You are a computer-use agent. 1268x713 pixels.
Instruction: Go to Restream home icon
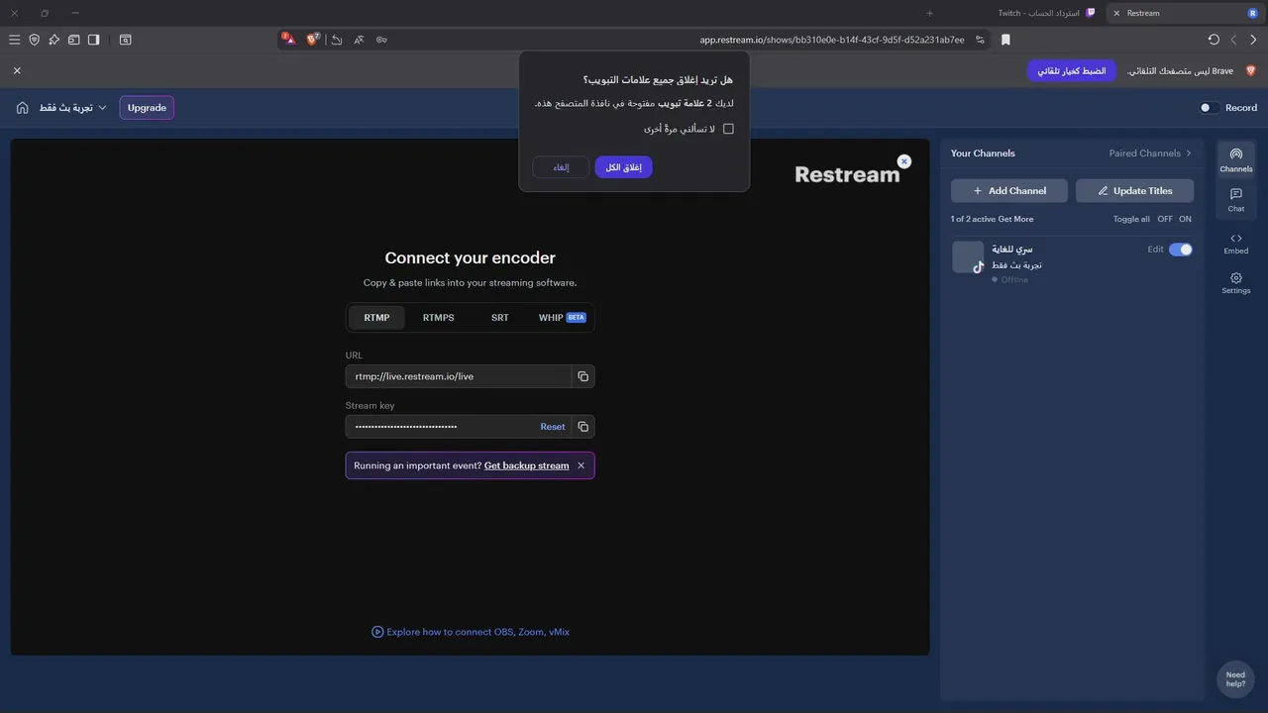point(22,107)
